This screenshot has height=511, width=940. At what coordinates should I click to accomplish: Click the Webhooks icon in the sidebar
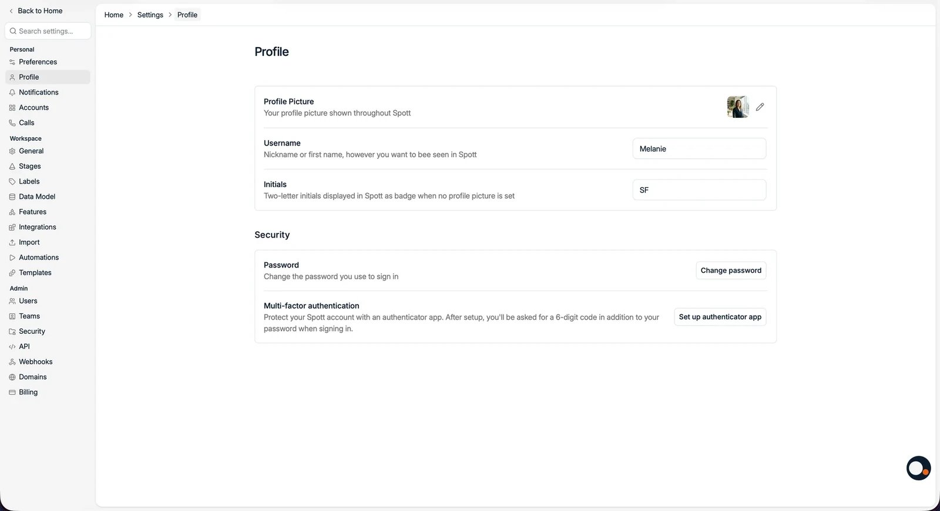click(x=12, y=363)
